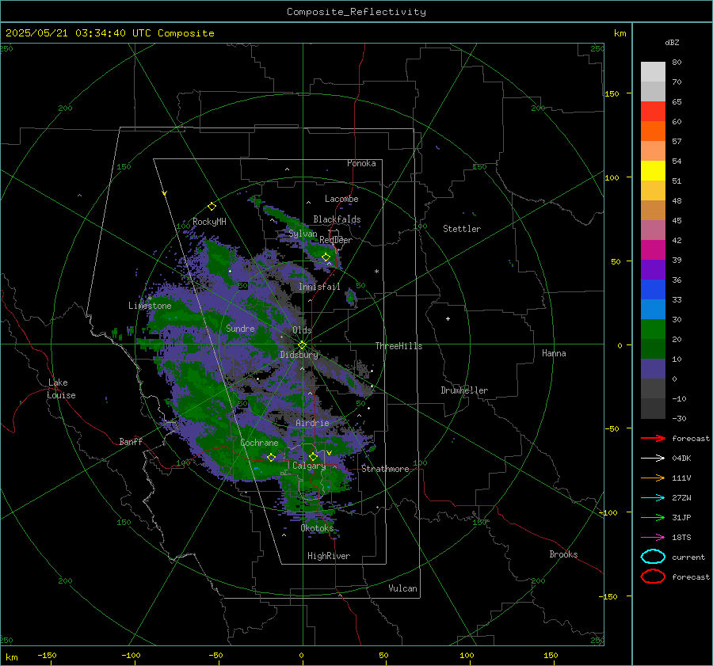
Task: Click the yellow diamond marker below Cochrane
Action: tap(271, 457)
